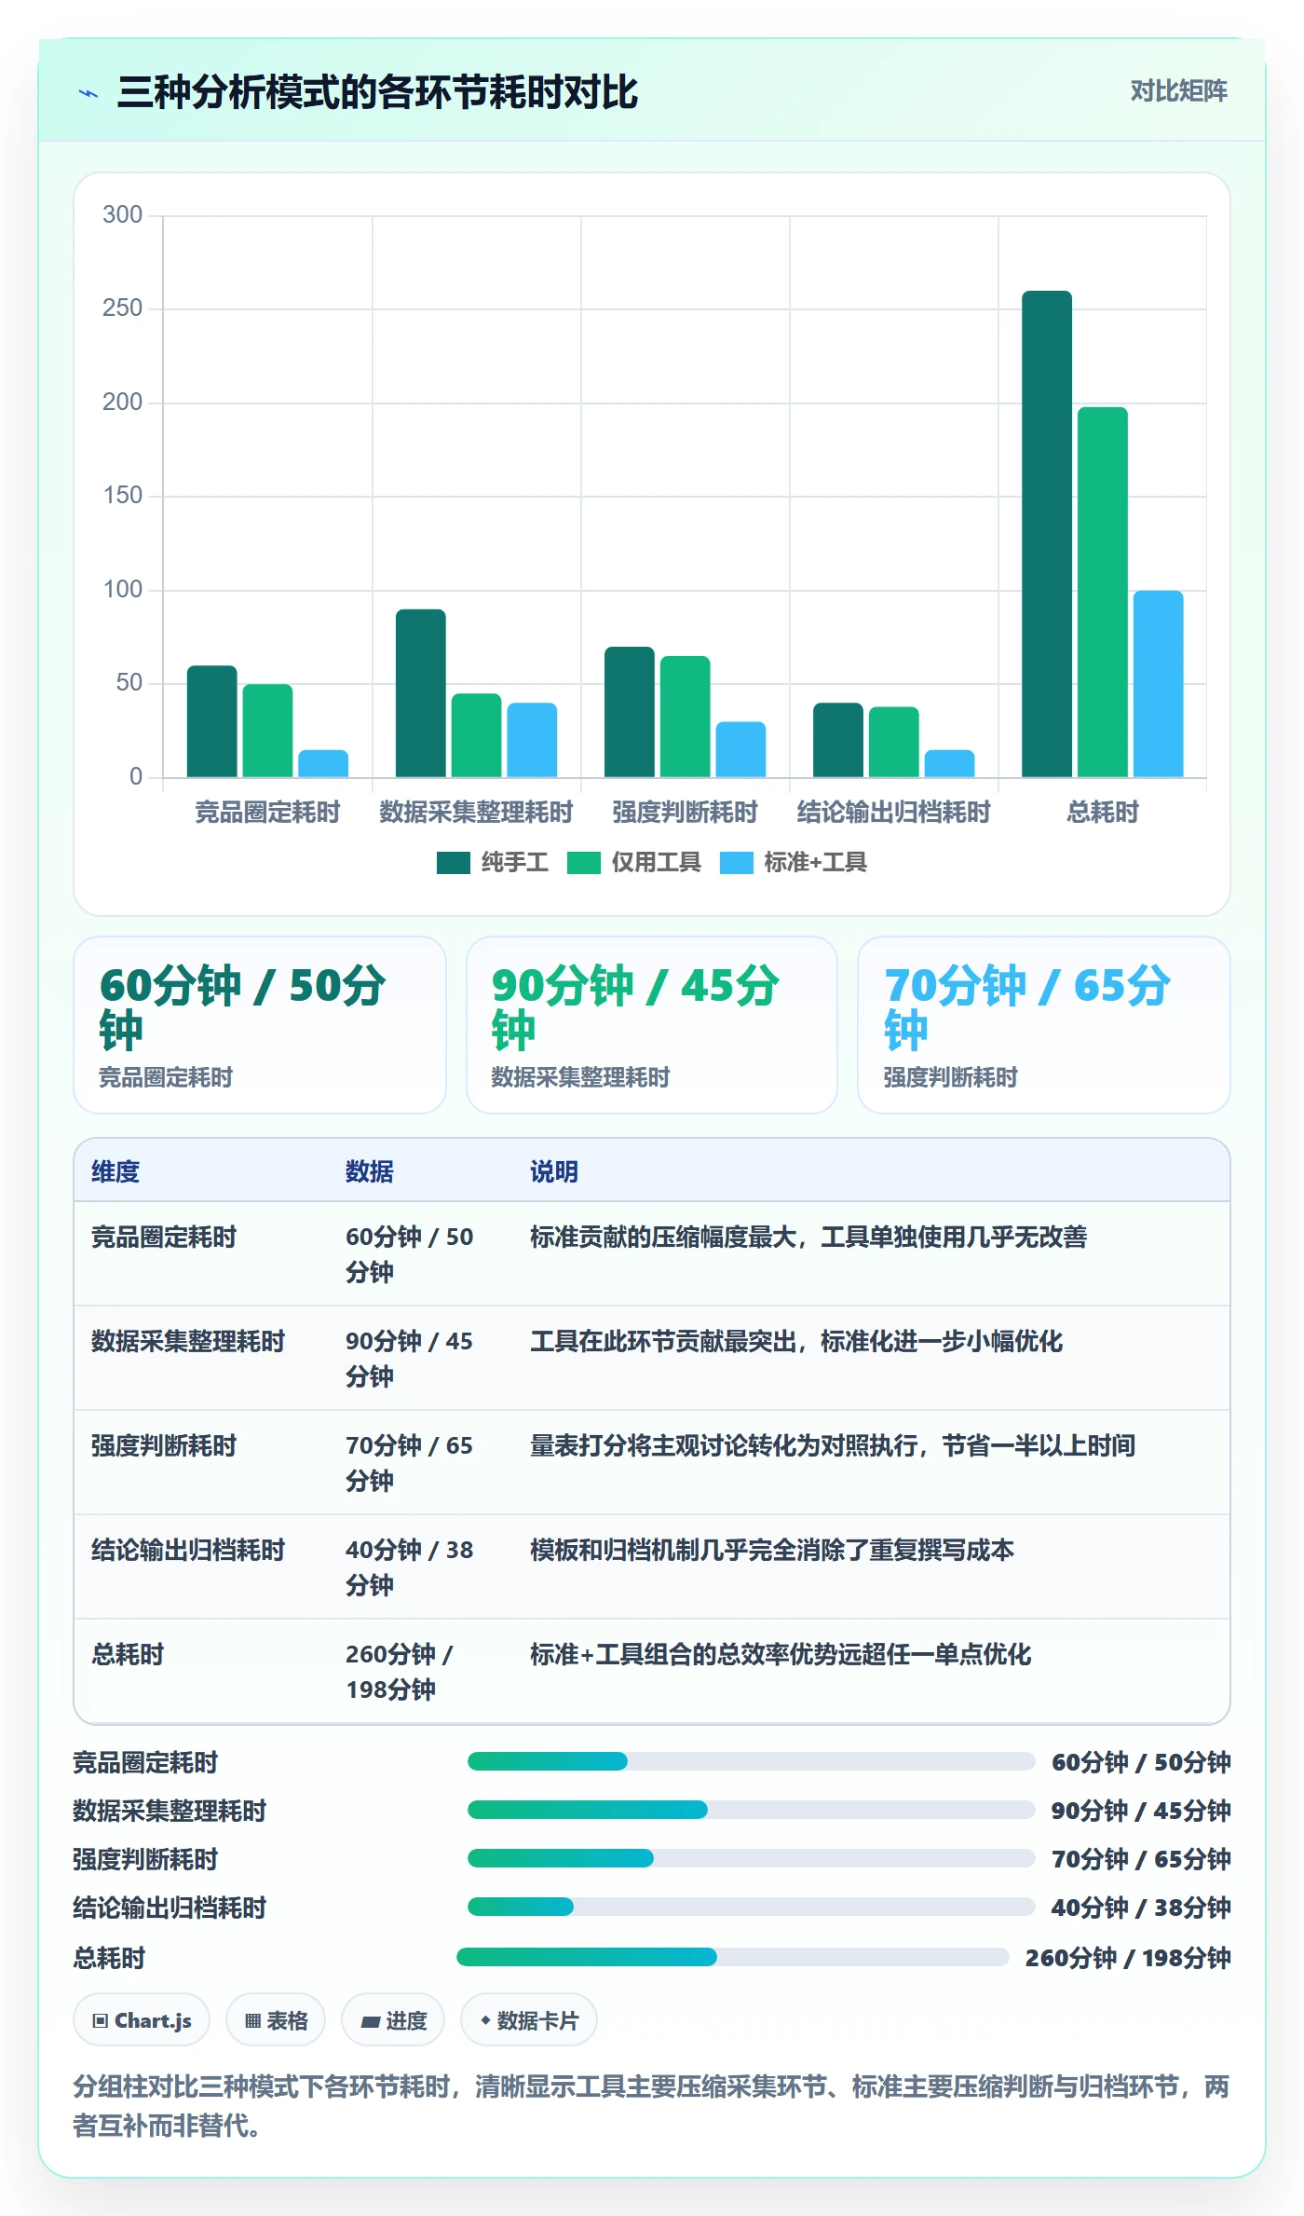Click the 仅用工具 legend label

656,863
